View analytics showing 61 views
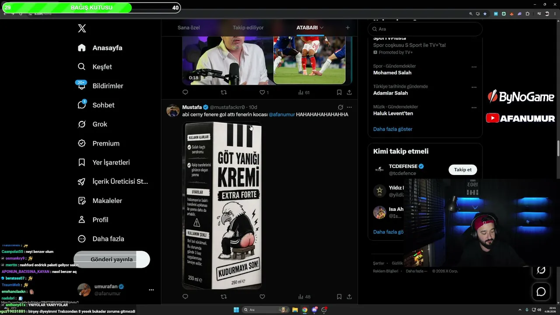560x315 pixels. 304,92
